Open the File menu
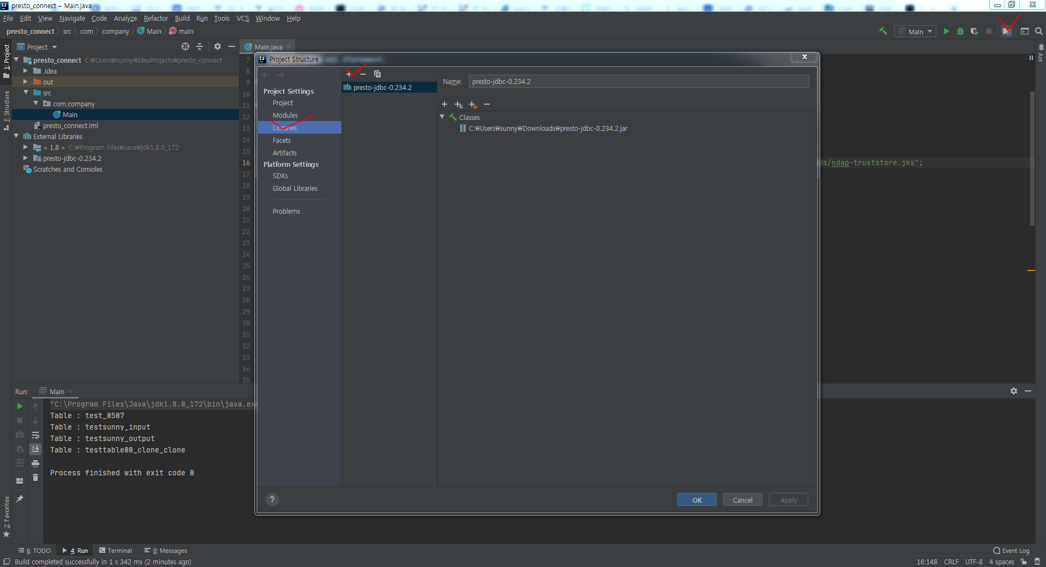1046x567 pixels. tap(8, 19)
